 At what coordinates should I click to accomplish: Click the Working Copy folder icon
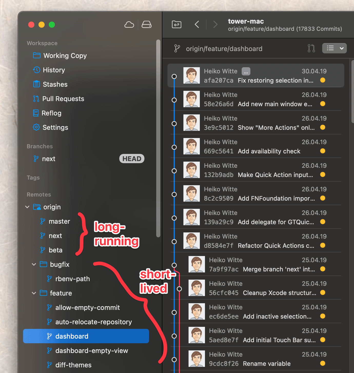point(37,55)
